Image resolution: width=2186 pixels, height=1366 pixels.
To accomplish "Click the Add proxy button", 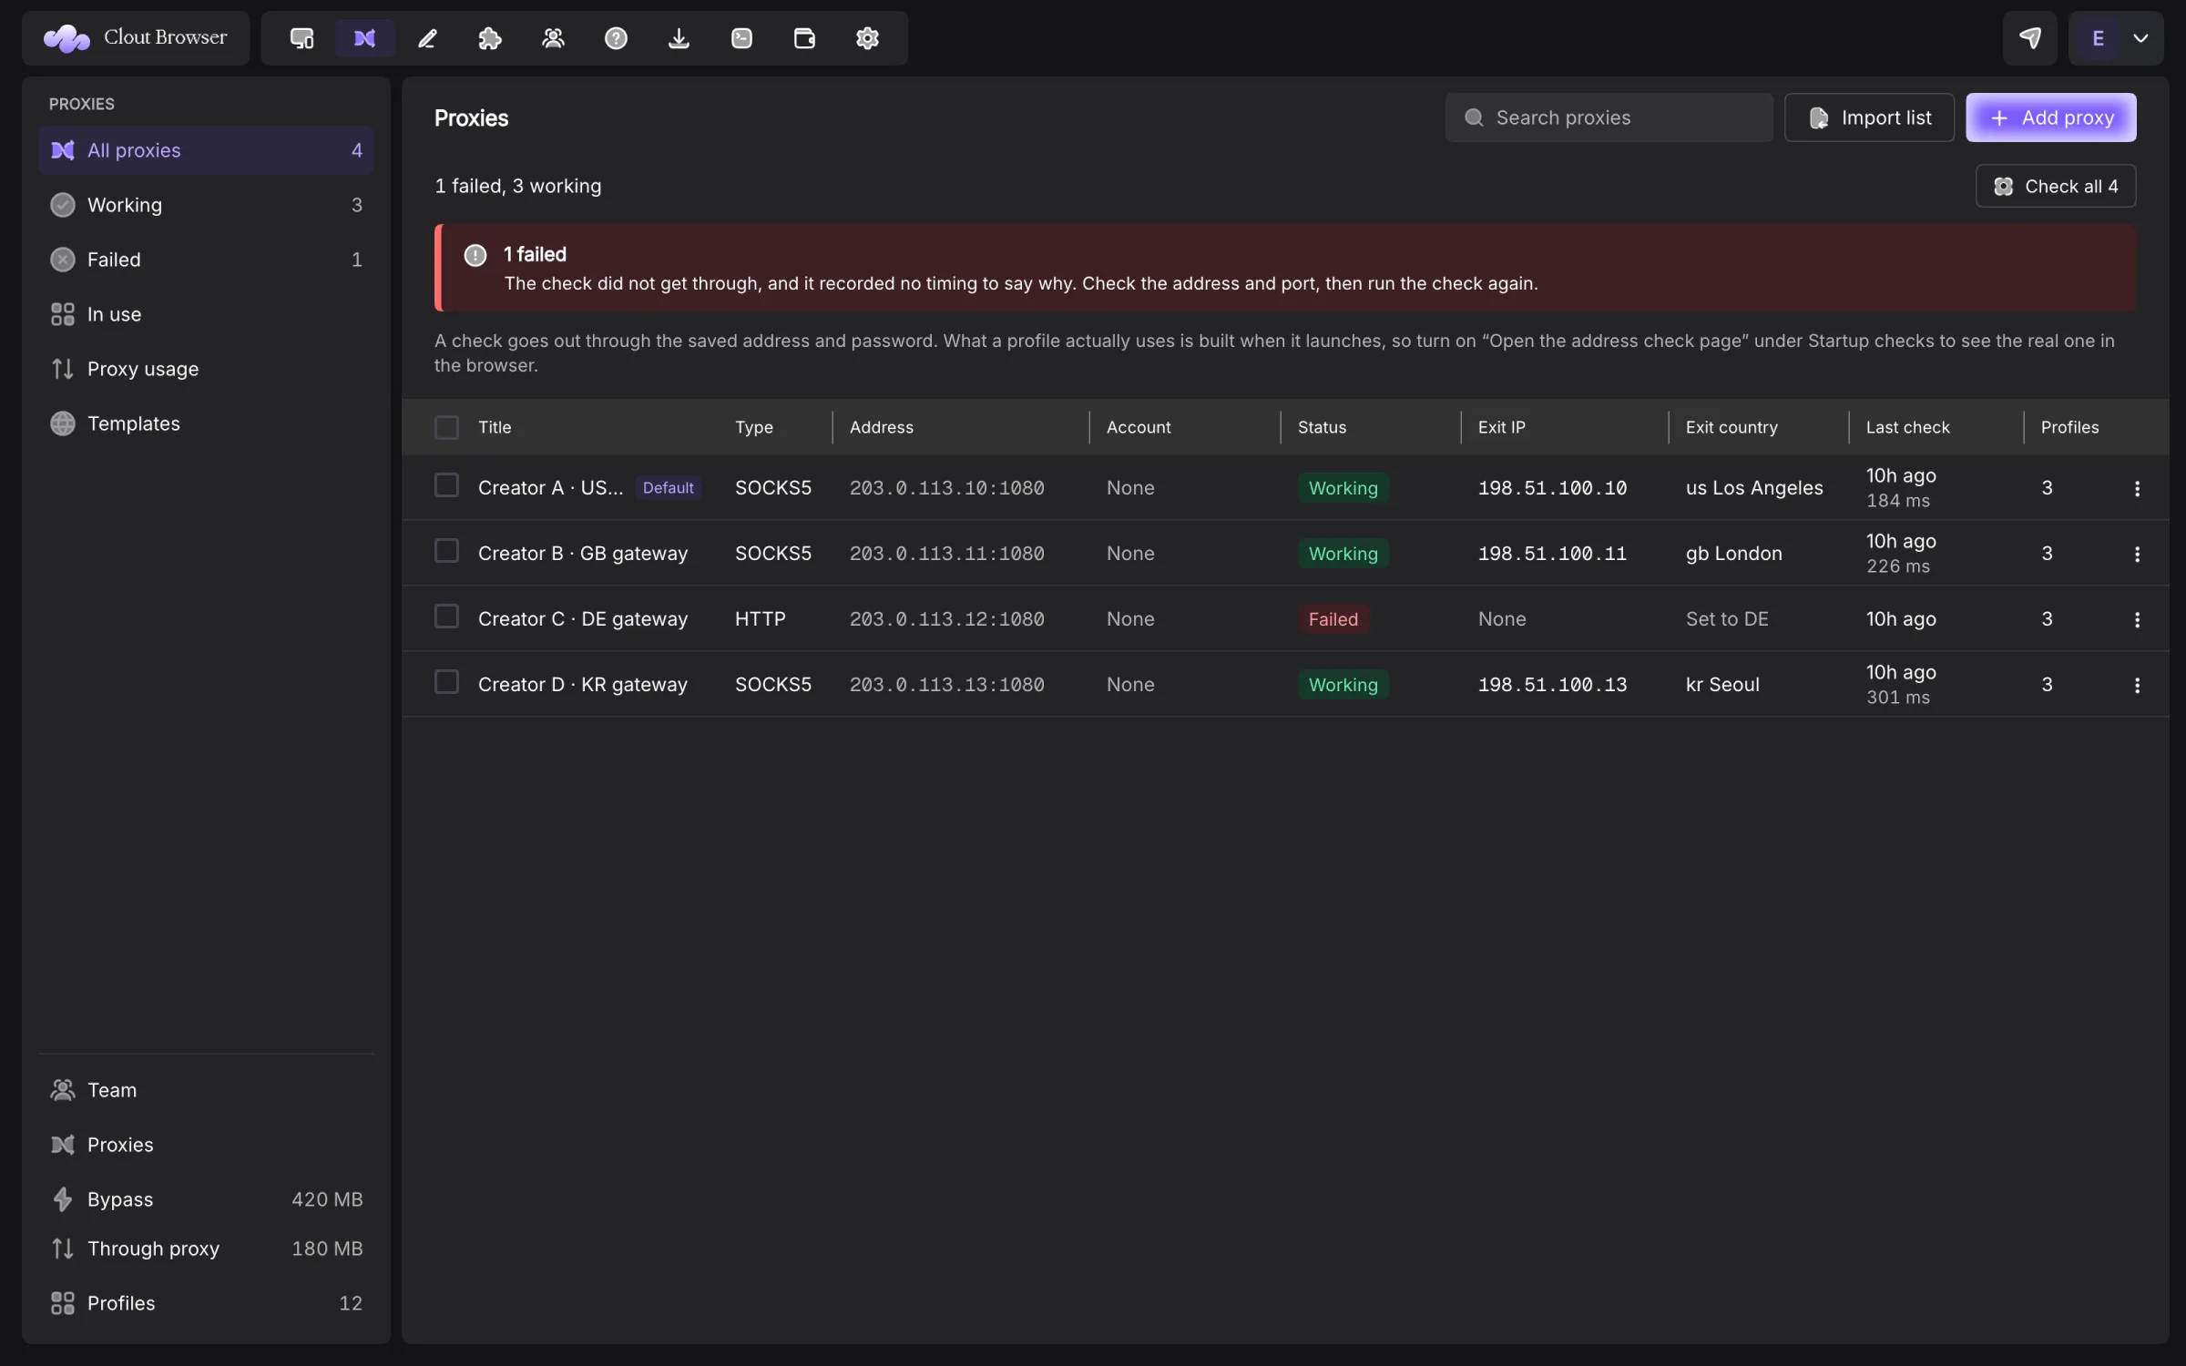I will click(2050, 117).
